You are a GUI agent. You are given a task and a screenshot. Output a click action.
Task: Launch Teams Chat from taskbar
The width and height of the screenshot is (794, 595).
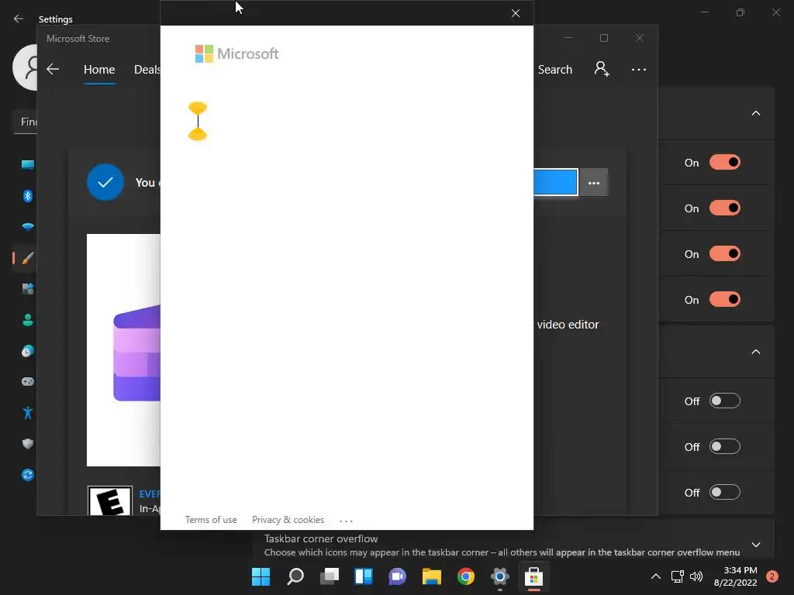click(398, 576)
